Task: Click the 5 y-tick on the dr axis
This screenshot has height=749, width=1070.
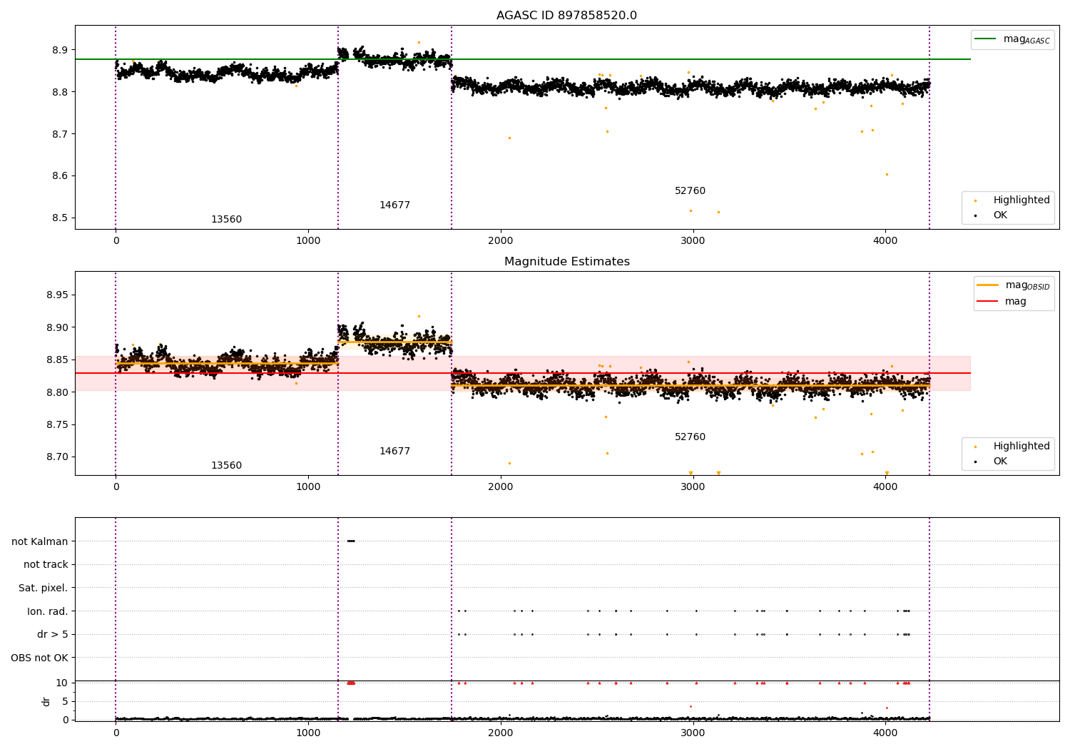Action: point(65,702)
